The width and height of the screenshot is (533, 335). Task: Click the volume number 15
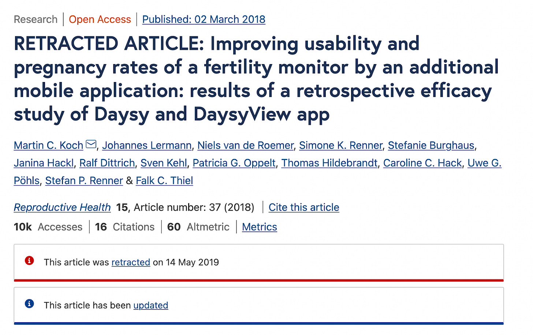click(122, 207)
